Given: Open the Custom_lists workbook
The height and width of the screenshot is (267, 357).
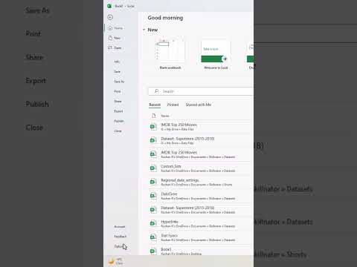Looking at the screenshot, I should click(x=201, y=168).
